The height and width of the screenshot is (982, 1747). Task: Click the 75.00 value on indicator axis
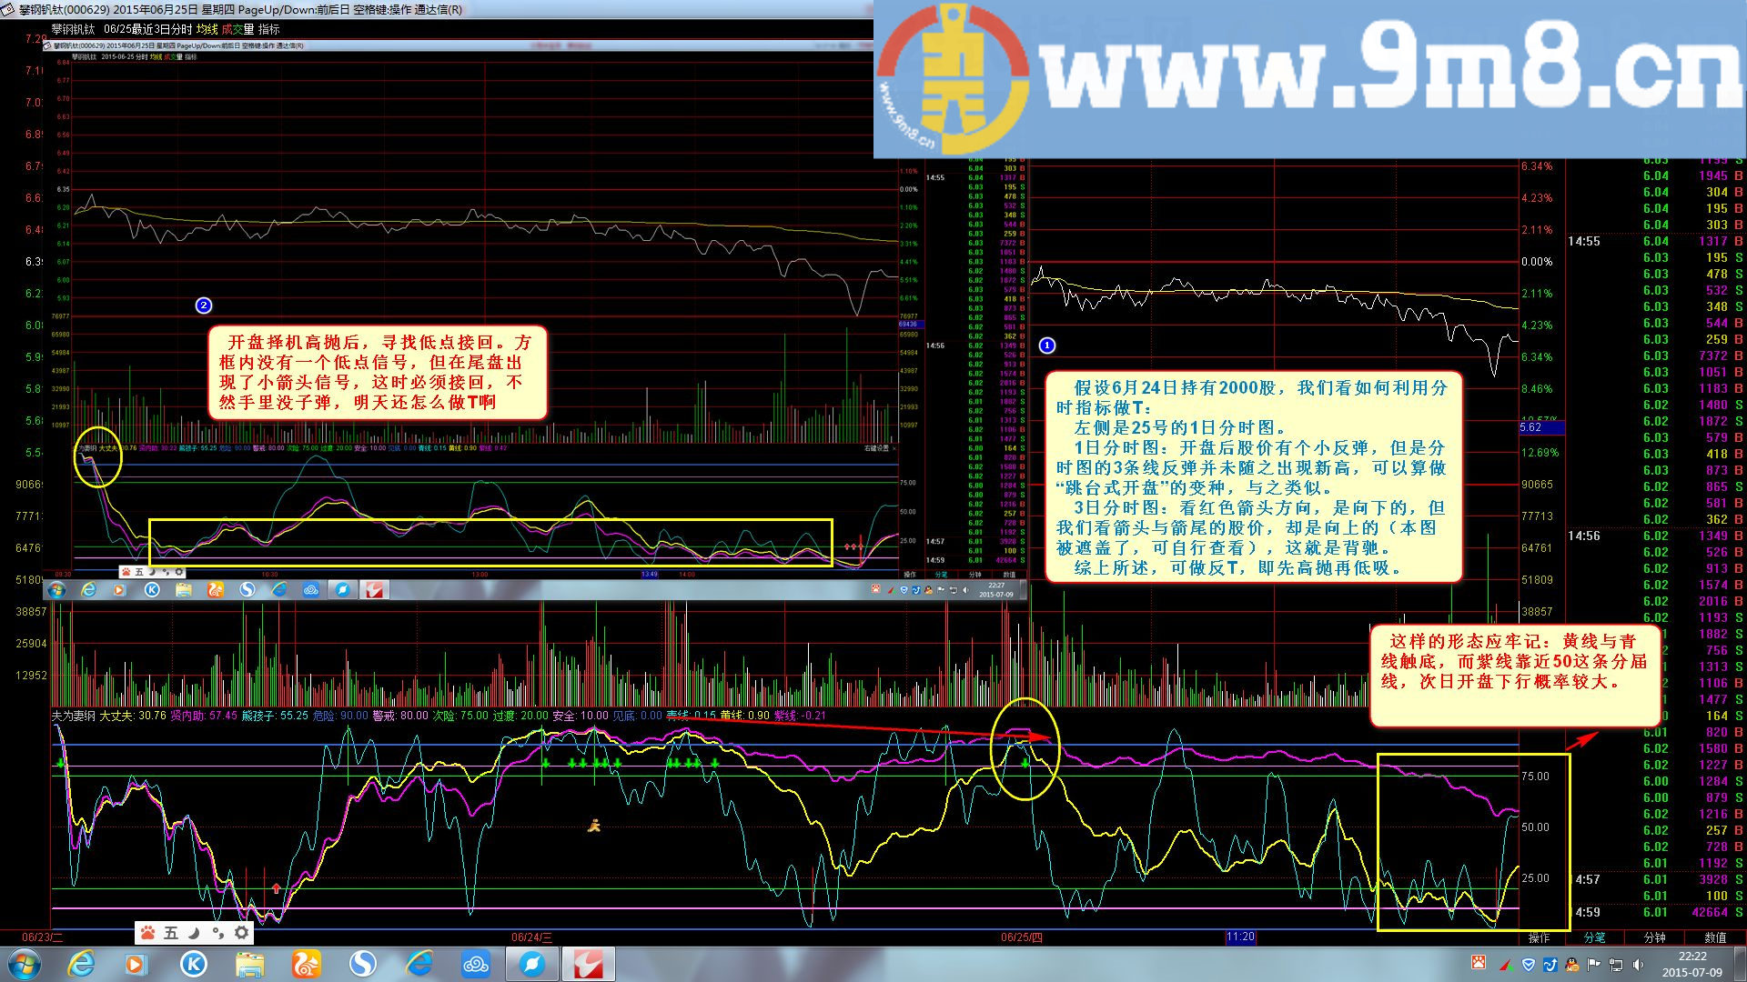click(1535, 776)
